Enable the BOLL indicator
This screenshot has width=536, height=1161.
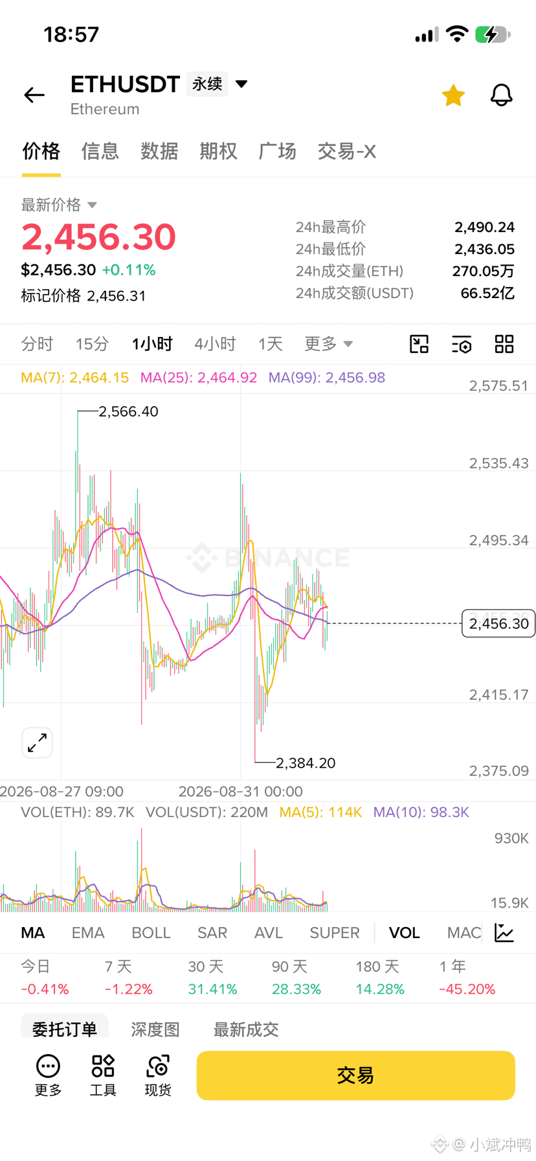point(151,933)
